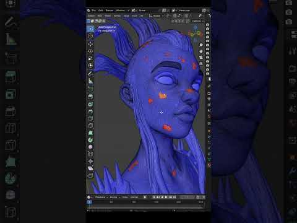297x223 pixels.
Task: Open the Playback dropdown in timeline
Action: coord(101,197)
